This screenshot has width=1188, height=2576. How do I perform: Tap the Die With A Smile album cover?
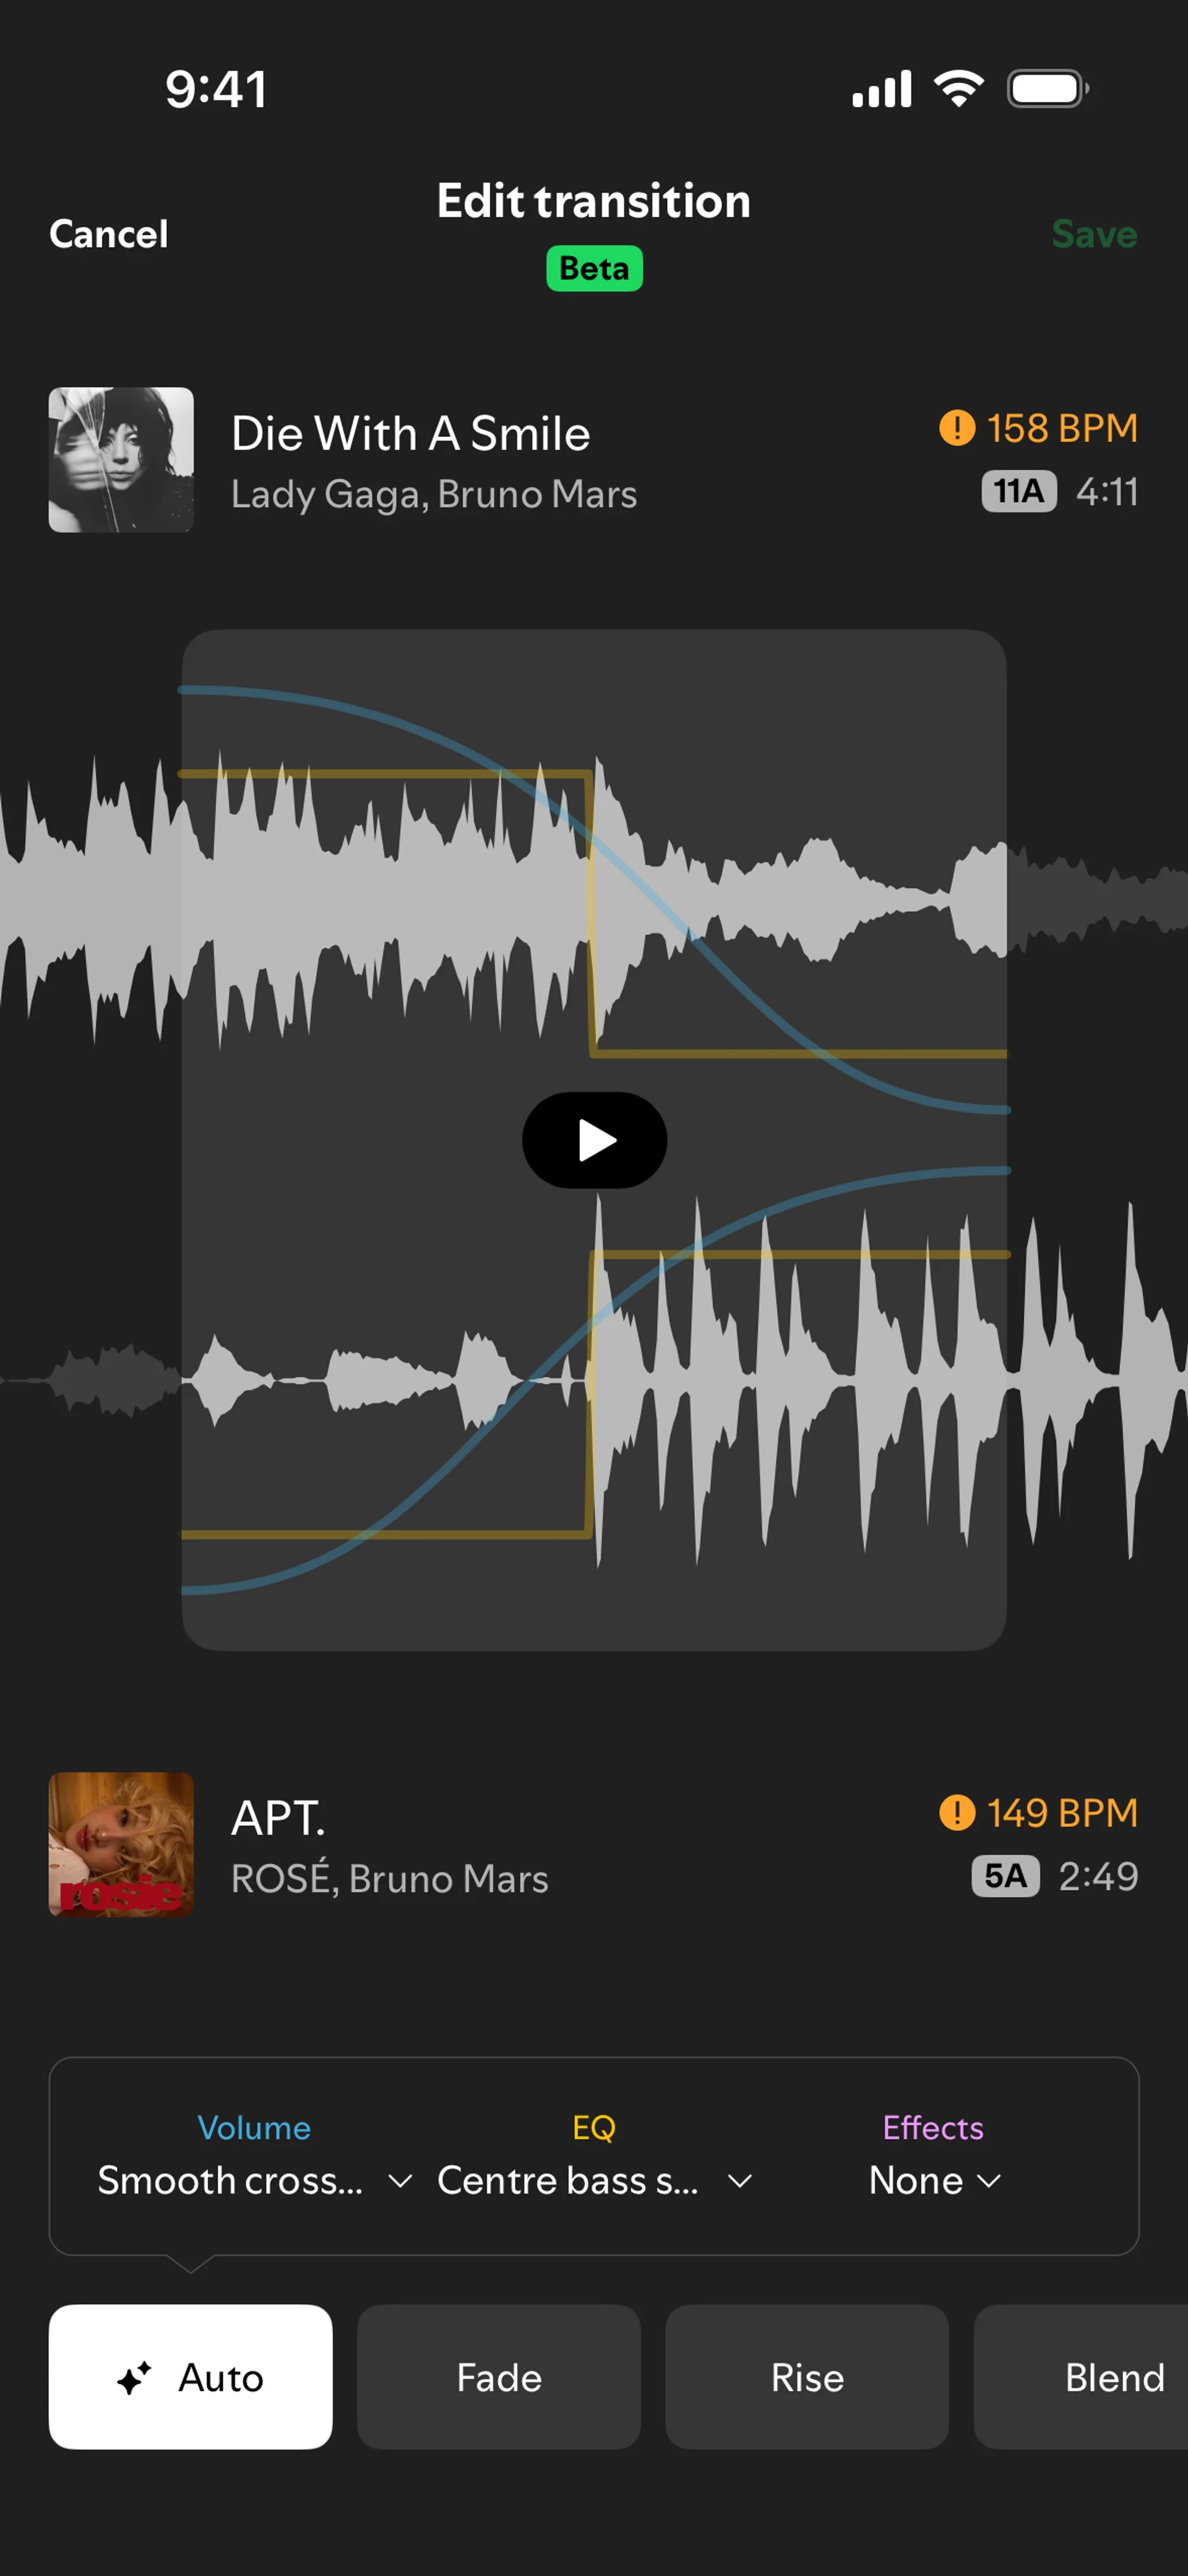pos(121,459)
